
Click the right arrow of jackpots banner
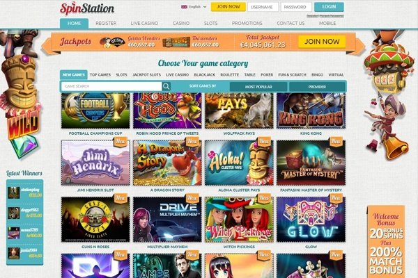360,47
